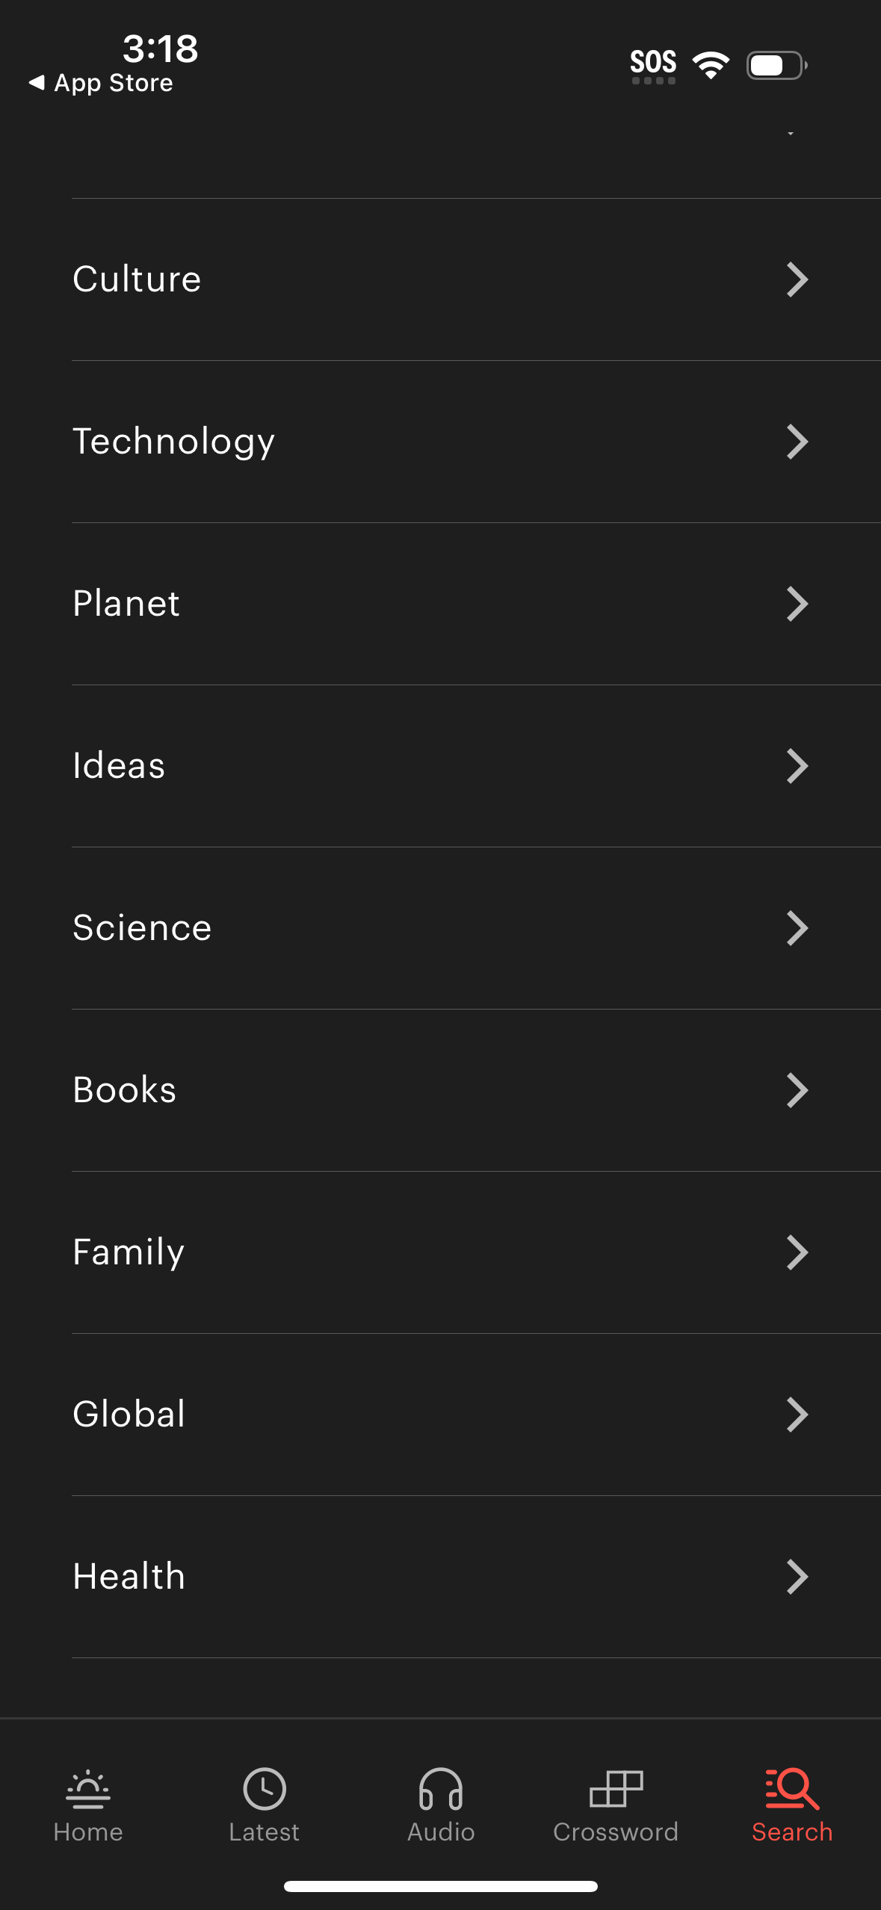Open the Science section
Viewport: 881px width, 1910px height.
pyautogui.click(x=142, y=928)
